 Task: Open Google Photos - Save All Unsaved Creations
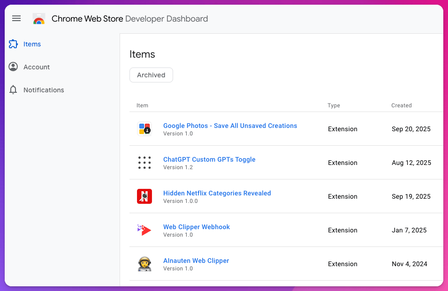pos(230,126)
